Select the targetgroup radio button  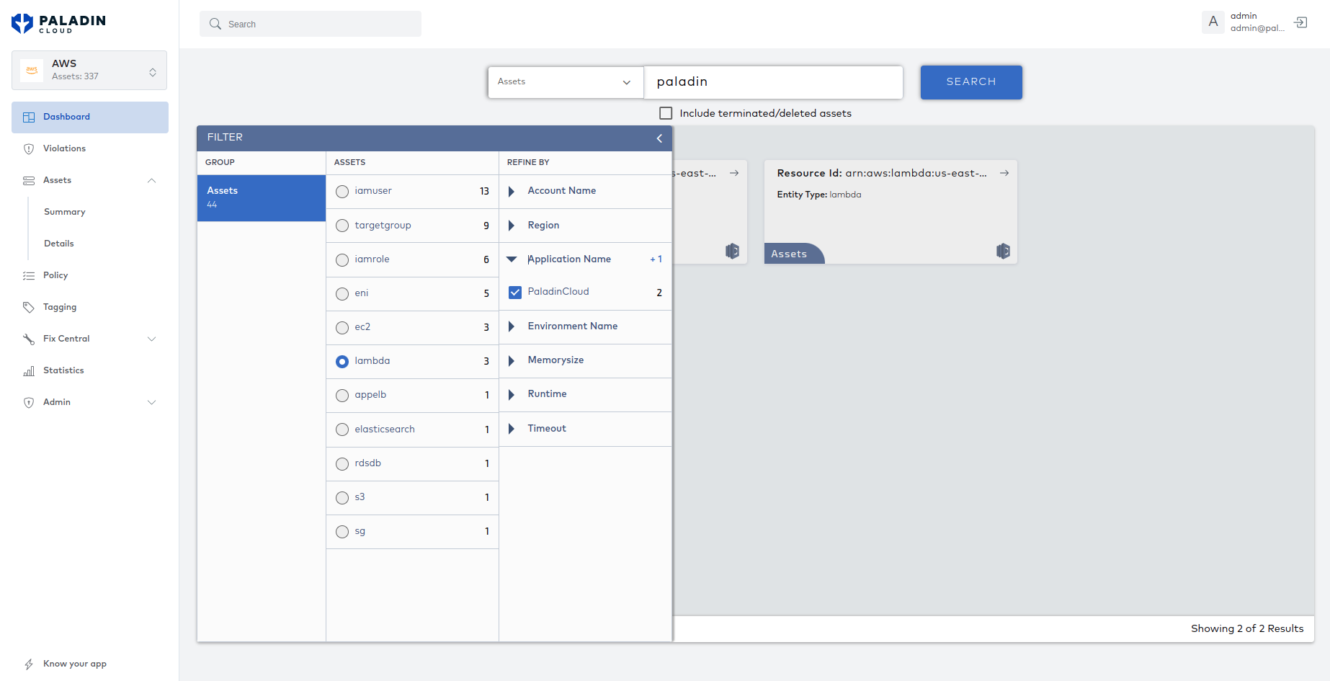pyautogui.click(x=342, y=226)
